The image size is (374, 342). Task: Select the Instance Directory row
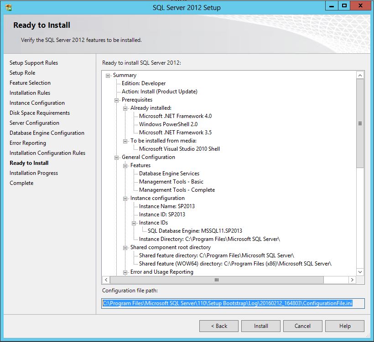point(209,239)
